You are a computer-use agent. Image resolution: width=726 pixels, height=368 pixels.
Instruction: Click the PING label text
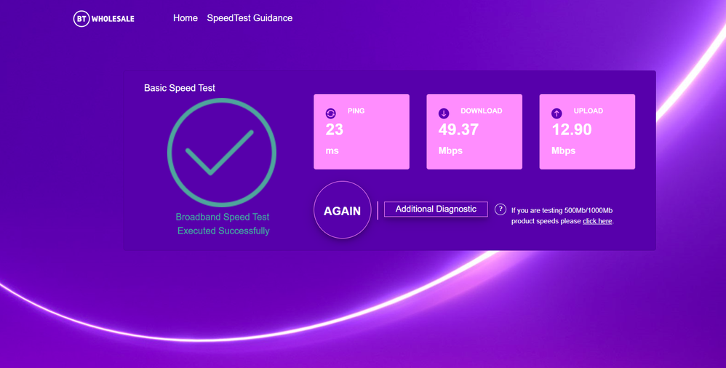[356, 111]
